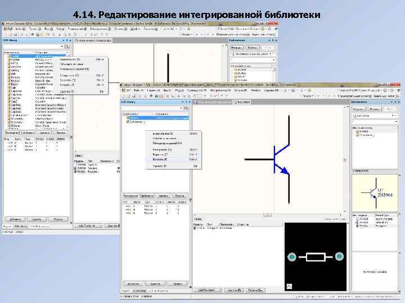Open front window SCH Library filter dropdown
The image size is (405, 303).
[x=181, y=108]
